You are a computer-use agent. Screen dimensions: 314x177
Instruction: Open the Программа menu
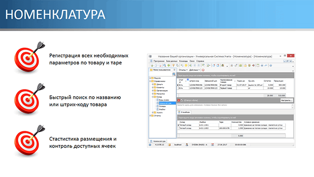(x=159, y=61)
